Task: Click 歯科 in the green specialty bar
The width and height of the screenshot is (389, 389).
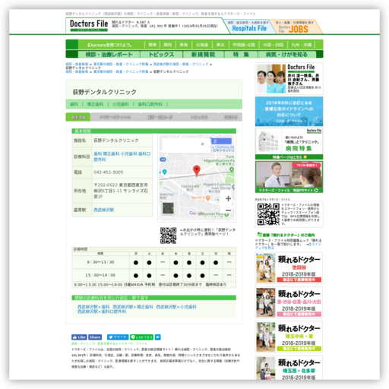Action: [74, 104]
